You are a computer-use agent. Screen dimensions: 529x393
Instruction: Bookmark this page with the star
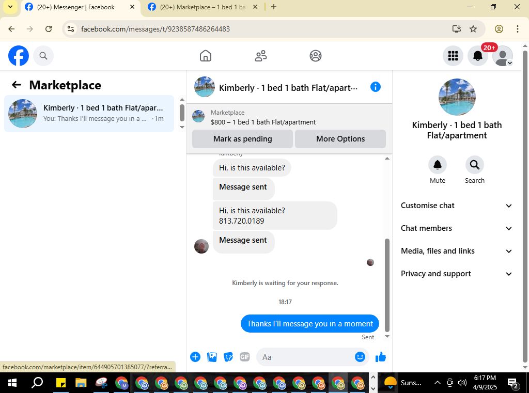coord(473,29)
